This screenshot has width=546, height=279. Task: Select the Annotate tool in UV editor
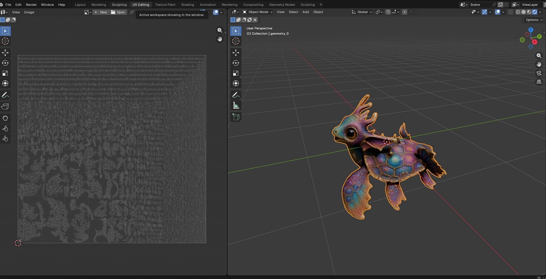point(5,95)
